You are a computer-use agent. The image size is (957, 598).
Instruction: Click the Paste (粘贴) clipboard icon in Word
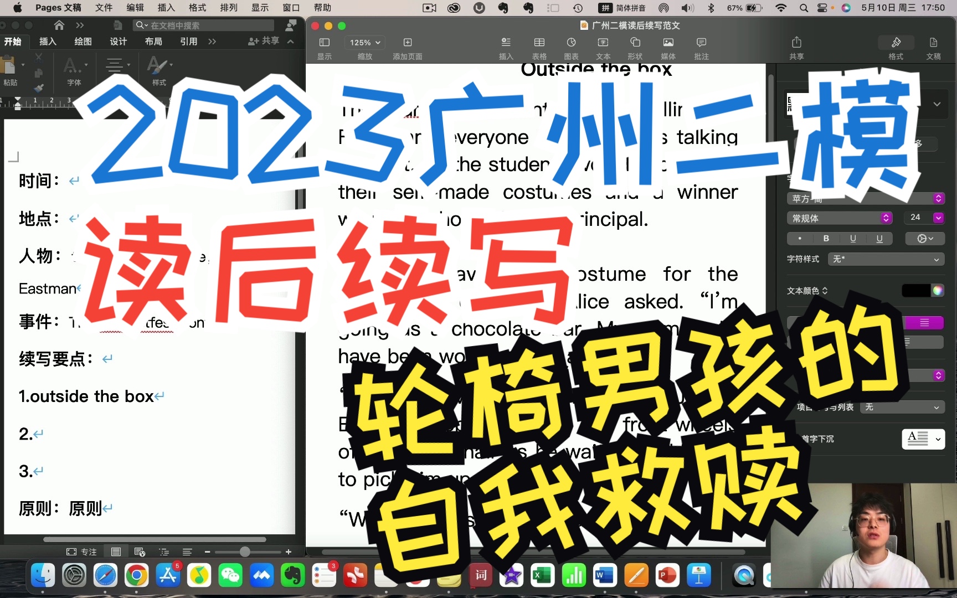click(x=8, y=66)
